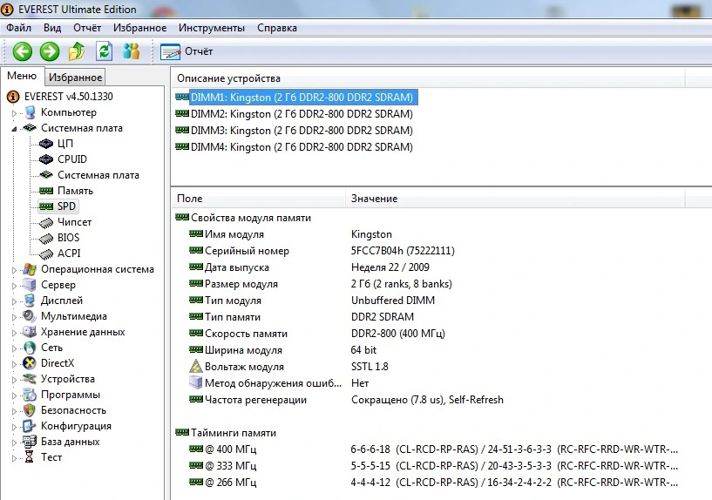Click the Сеть globe icon

[x=30, y=348]
